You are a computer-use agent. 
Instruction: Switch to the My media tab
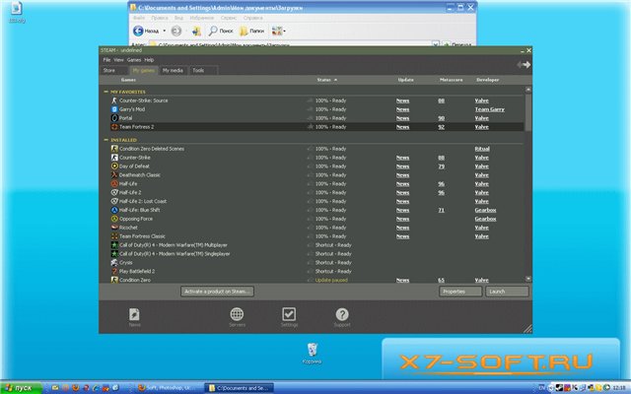pos(173,70)
